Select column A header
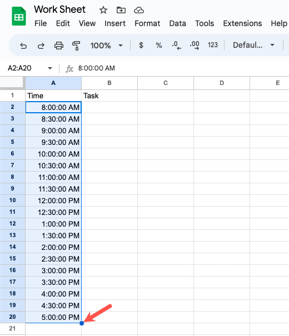Image resolution: width=289 pixels, height=336 pixels. (x=53, y=83)
